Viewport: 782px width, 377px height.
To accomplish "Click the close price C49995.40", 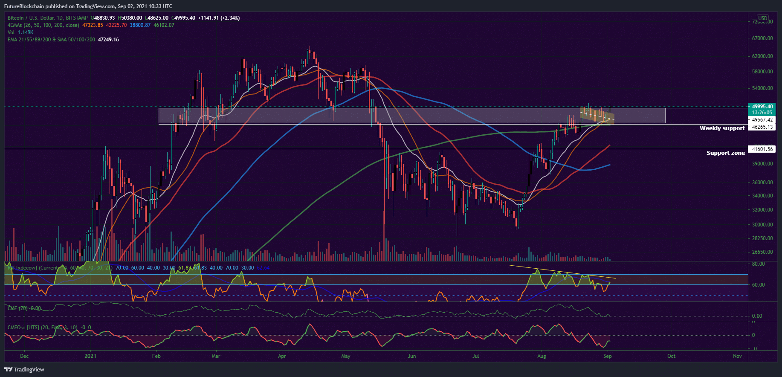I will click(x=183, y=18).
